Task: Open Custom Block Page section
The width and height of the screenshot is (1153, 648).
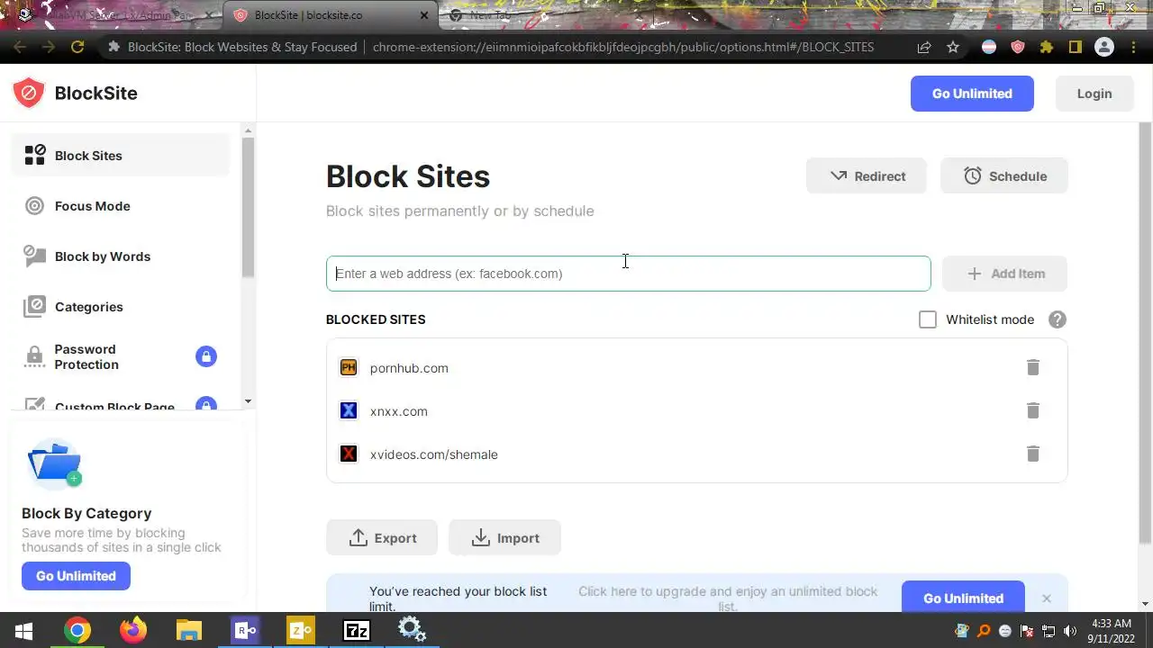Action: (x=114, y=407)
